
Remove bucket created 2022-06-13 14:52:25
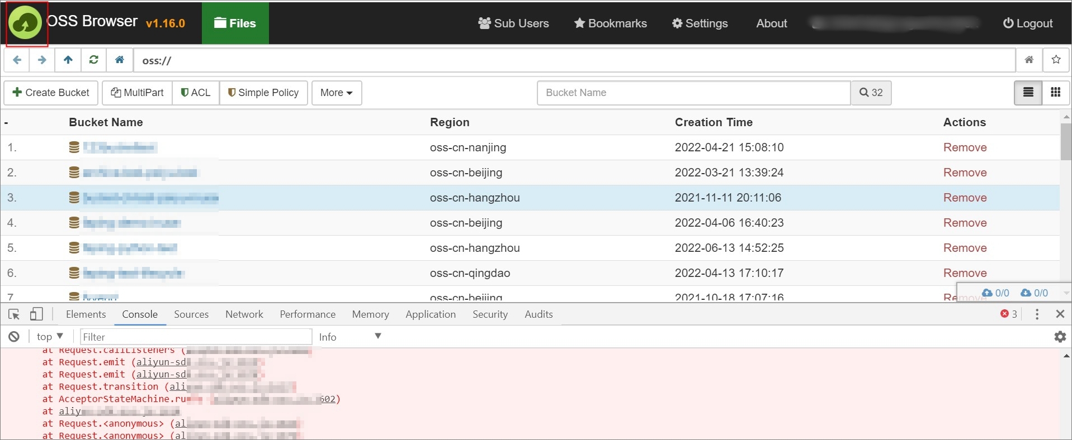click(x=965, y=248)
